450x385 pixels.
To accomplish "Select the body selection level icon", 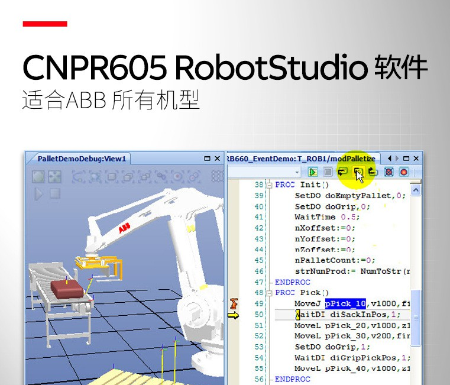I will coord(111,177).
